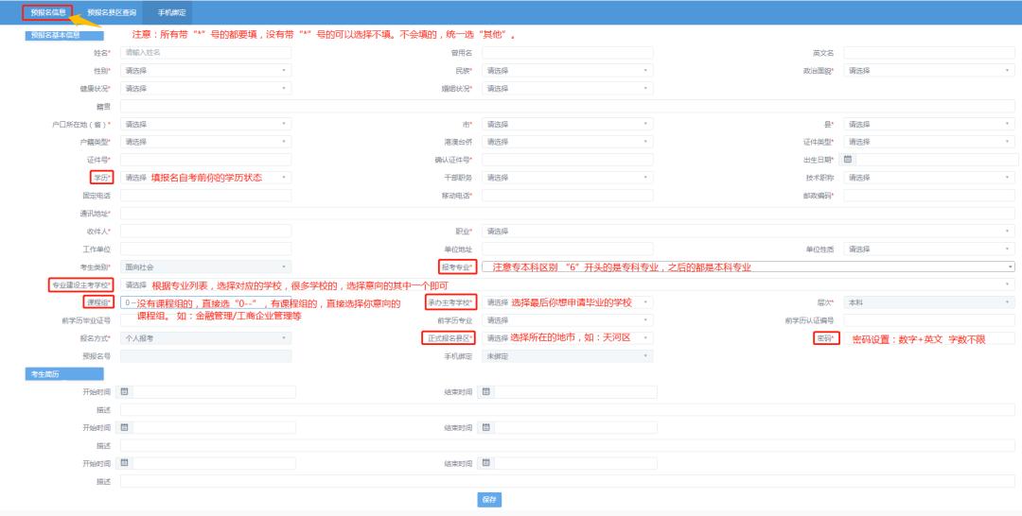Expand the 证件类型 dropdown

coord(929,142)
